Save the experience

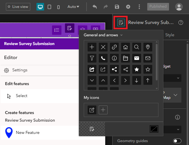pos(117,7)
